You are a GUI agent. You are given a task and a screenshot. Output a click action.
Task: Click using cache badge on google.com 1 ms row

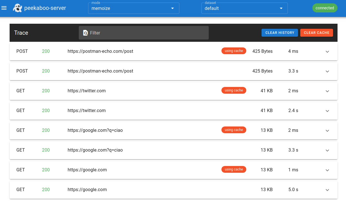coord(234,169)
